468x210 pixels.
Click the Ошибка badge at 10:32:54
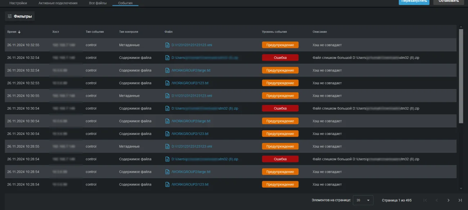280,58
